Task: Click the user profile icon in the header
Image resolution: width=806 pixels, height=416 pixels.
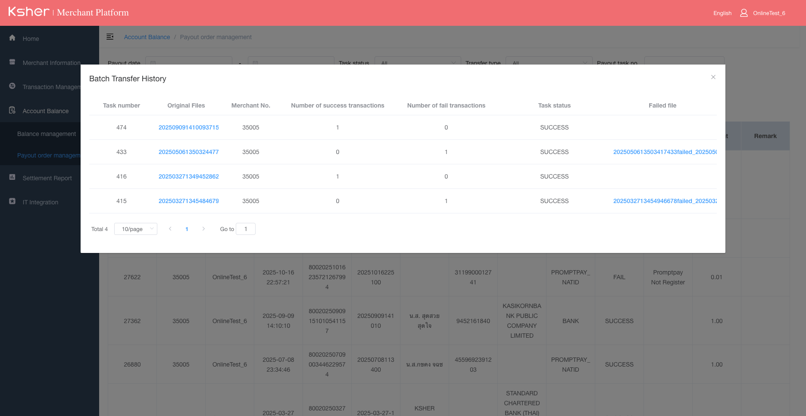Action: coord(744,13)
